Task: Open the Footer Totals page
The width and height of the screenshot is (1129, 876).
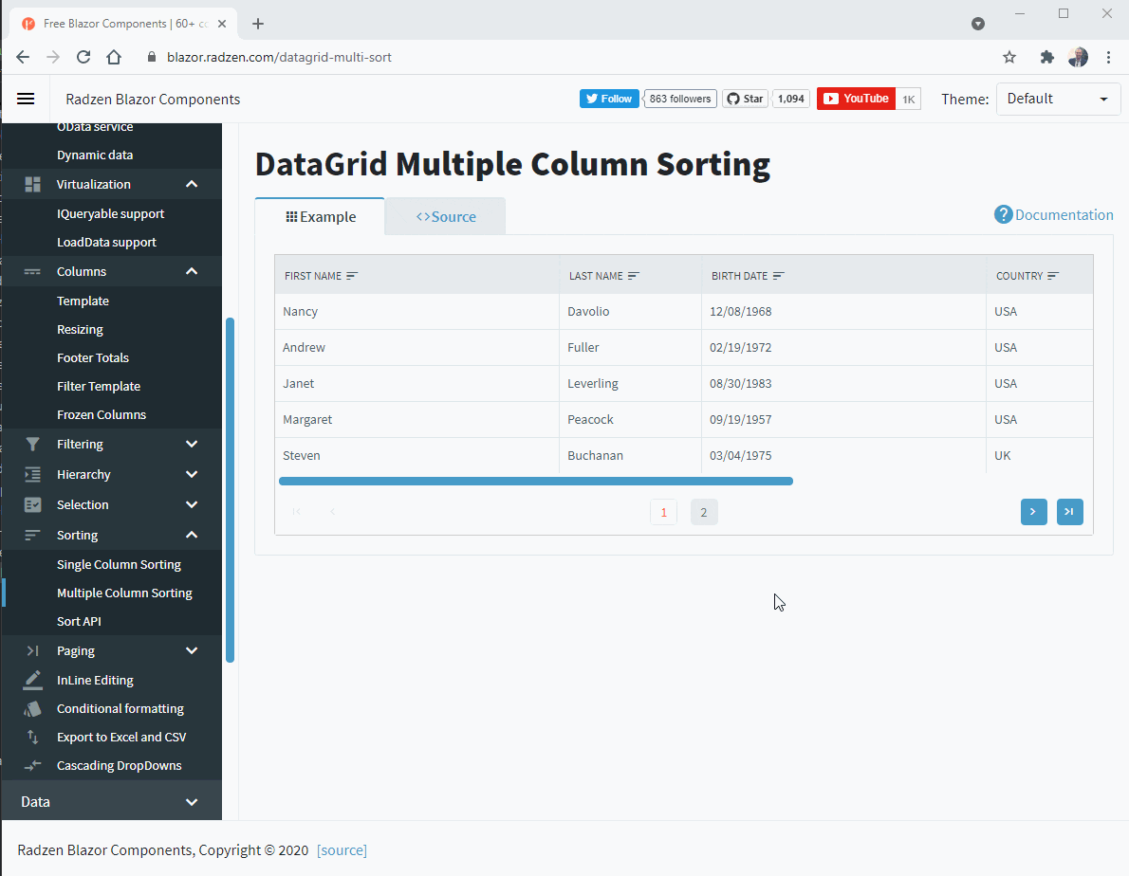Action: click(93, 358)
